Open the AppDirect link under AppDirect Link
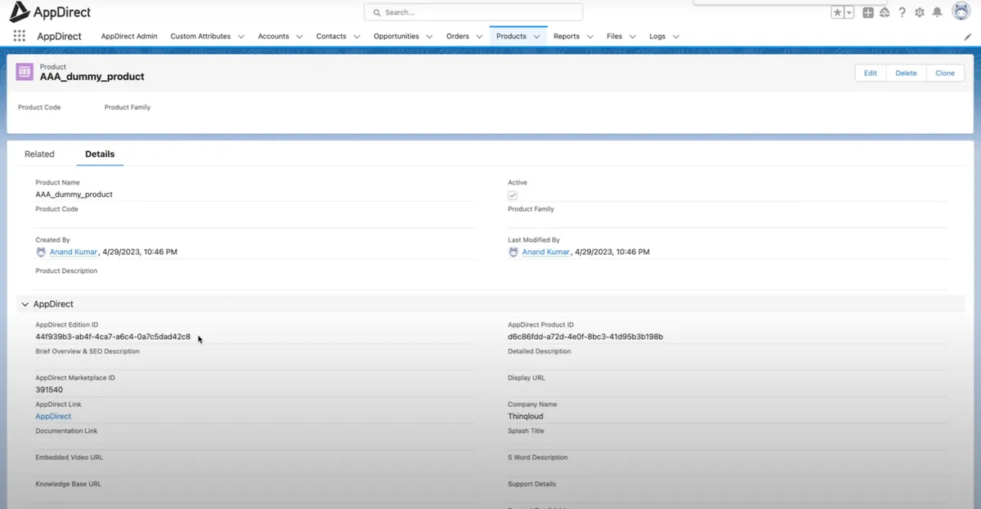This screenshot has width=981, height=509. 53,417
